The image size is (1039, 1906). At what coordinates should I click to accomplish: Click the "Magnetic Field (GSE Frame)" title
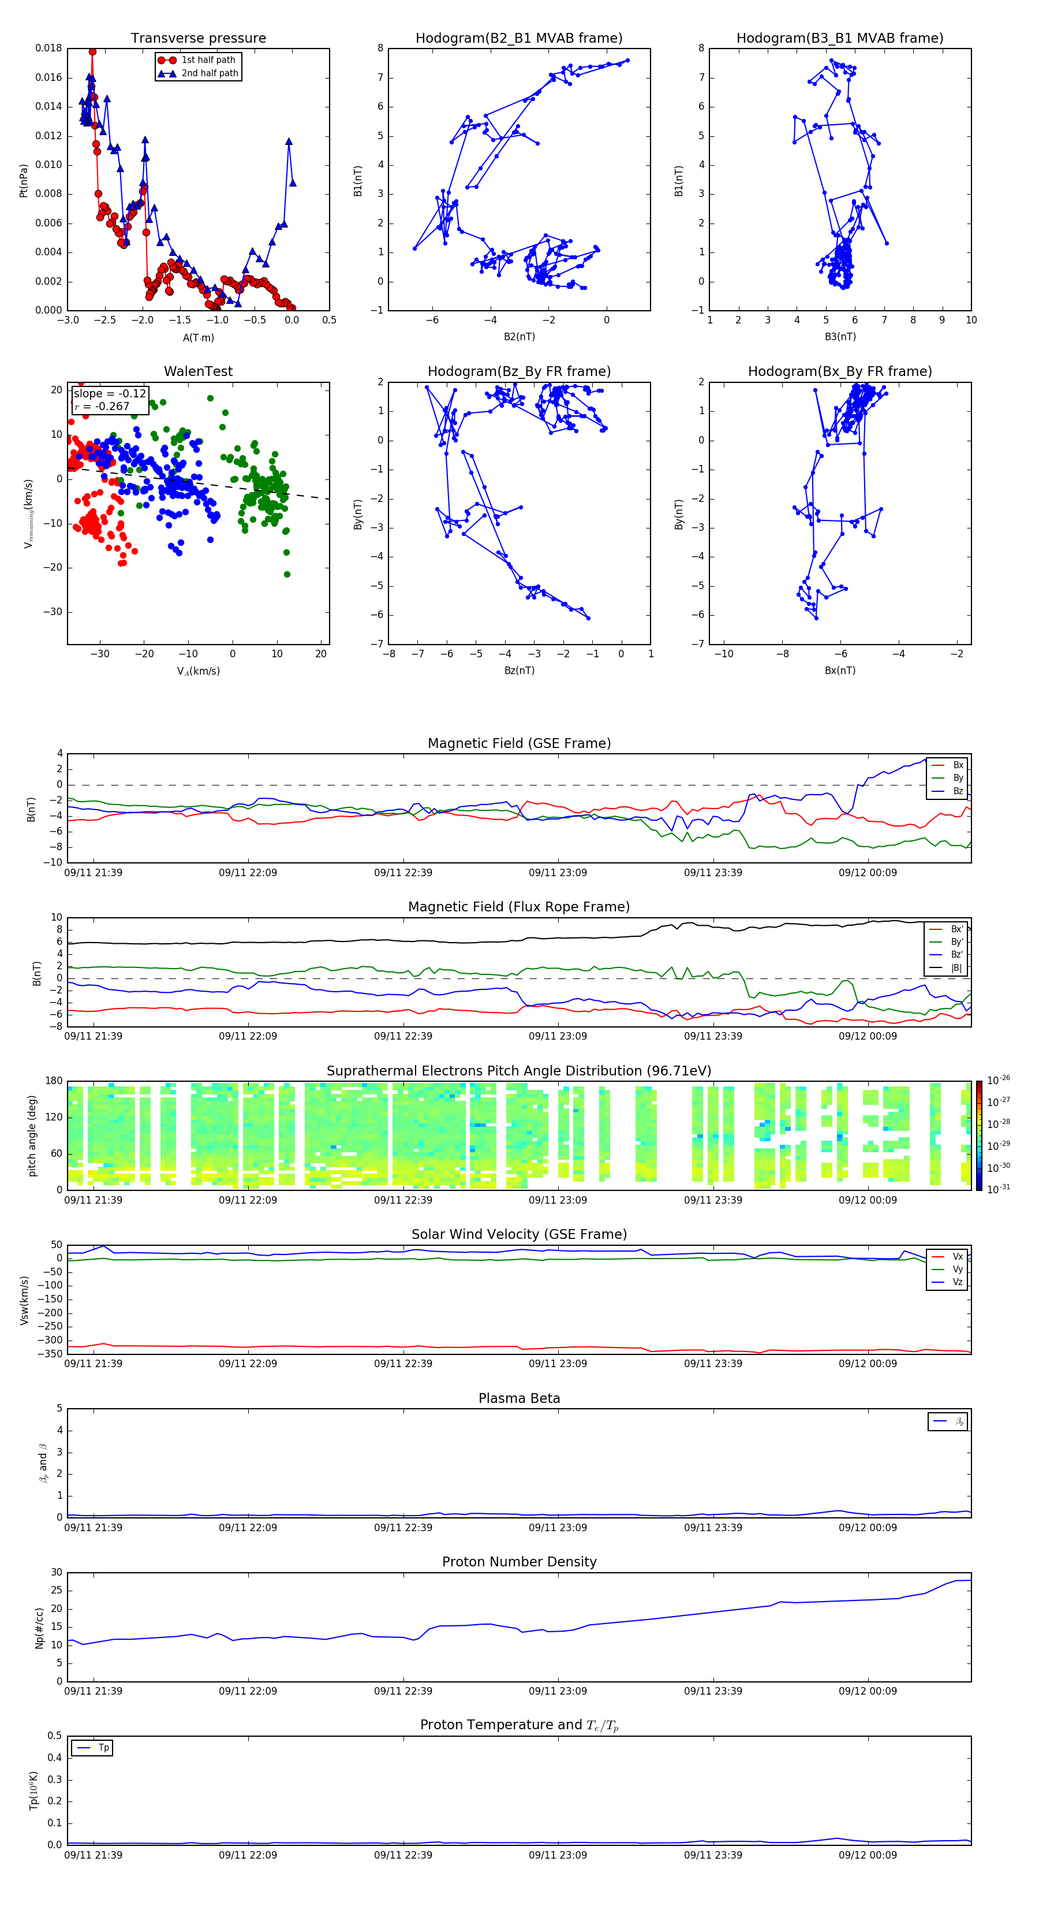pos(519,743)
